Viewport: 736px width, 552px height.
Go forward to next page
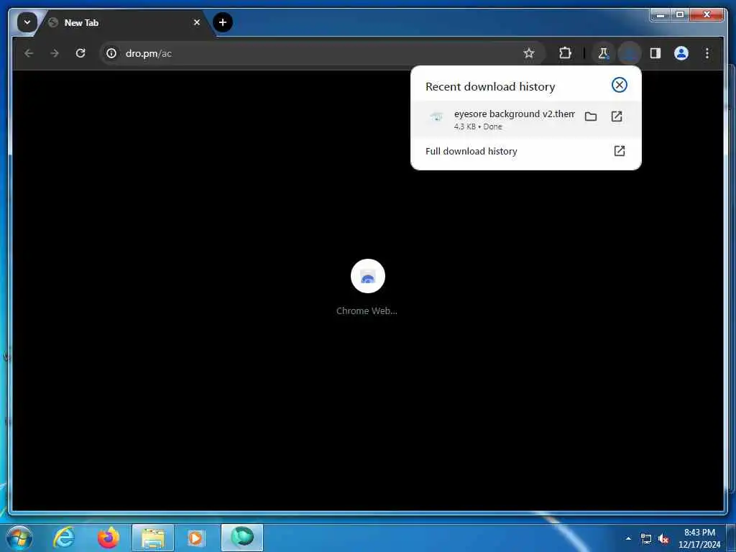[x=55, y=53]
